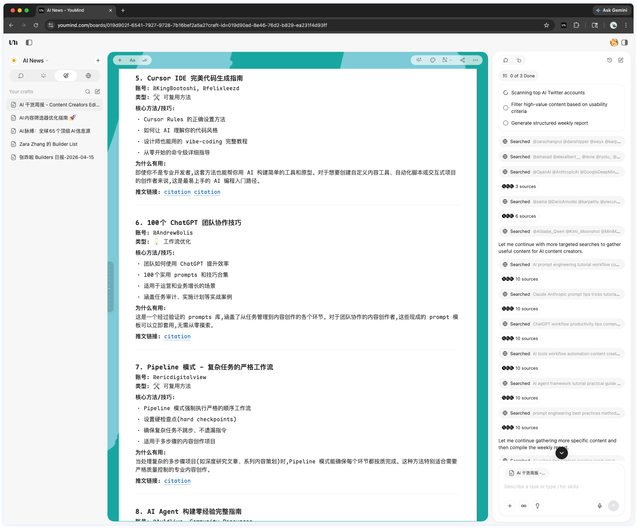Toggle the left sidebar panel
637x528 pixels.
(x=29, y=43)
